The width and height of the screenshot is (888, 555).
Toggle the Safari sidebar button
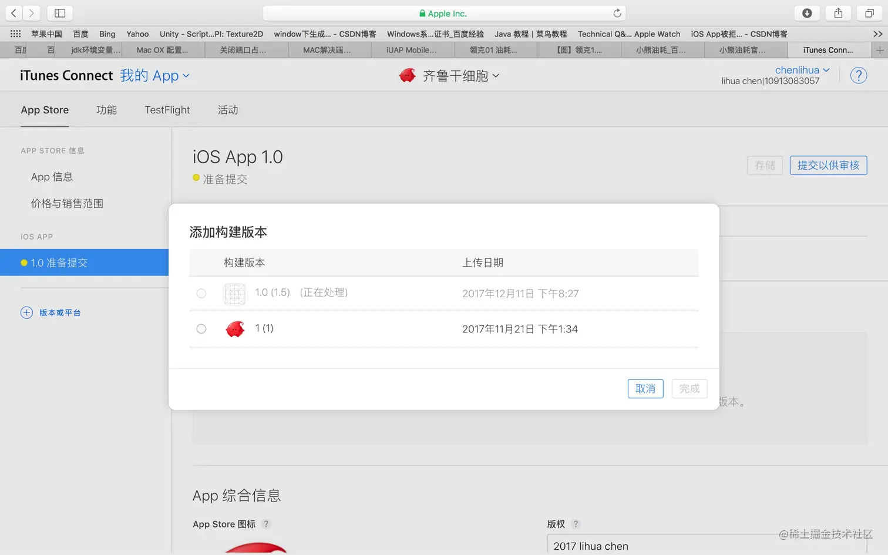click(x=60, y=13)
